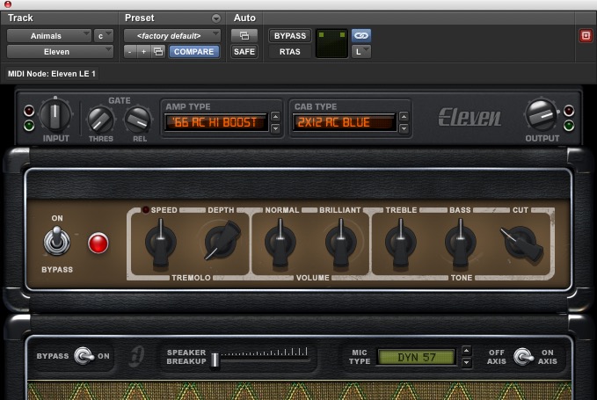Click the Speaker Breakup slider handle

tap(215, 359)
